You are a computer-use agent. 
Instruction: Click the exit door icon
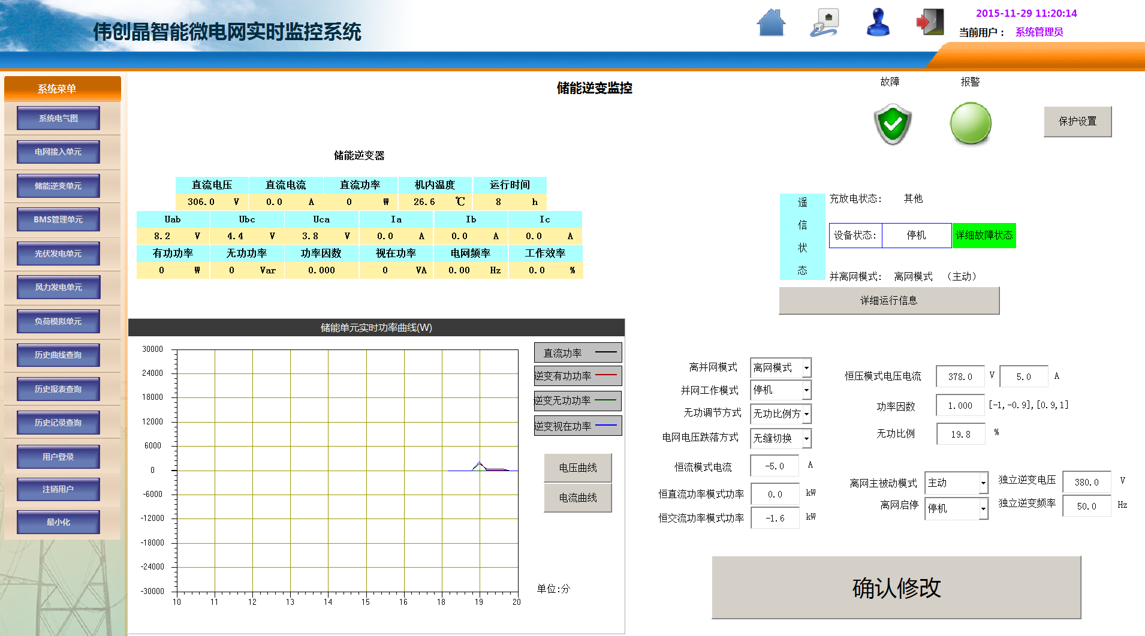pos(930,23)
